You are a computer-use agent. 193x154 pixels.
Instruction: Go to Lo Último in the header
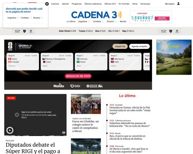(71, 22)
